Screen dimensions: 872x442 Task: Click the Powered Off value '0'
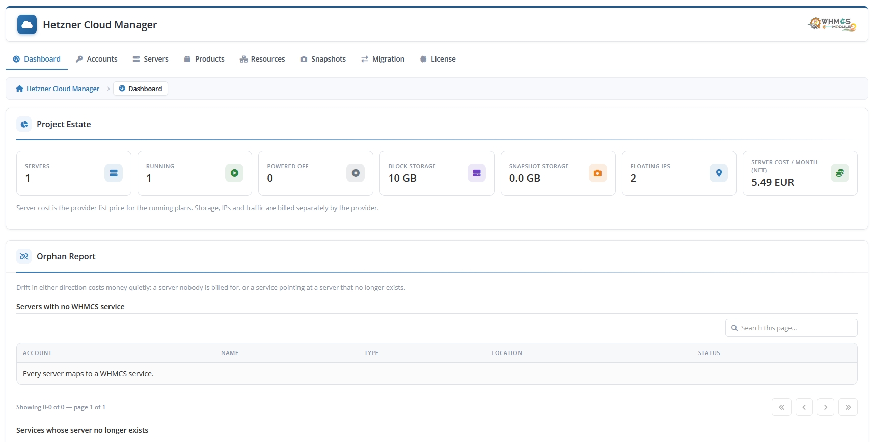(270, 178)
